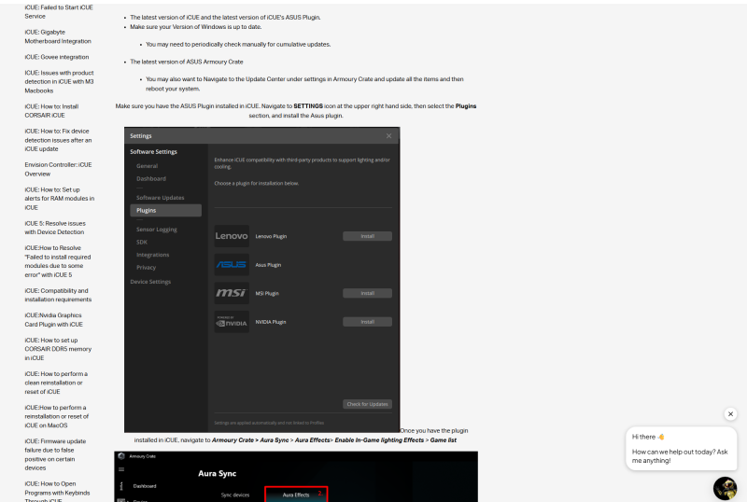Select the Plugins settings section
Image resolution: width=747 pixels, height=502 pixels.
pos(166,211)
